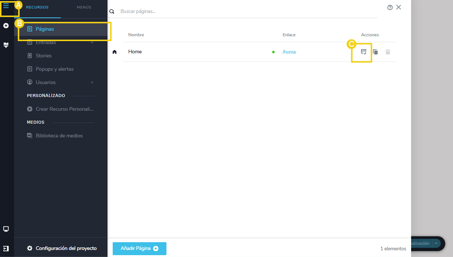
Task: Click the Popups y alertas icon
Action: click(x=30, y=69)
